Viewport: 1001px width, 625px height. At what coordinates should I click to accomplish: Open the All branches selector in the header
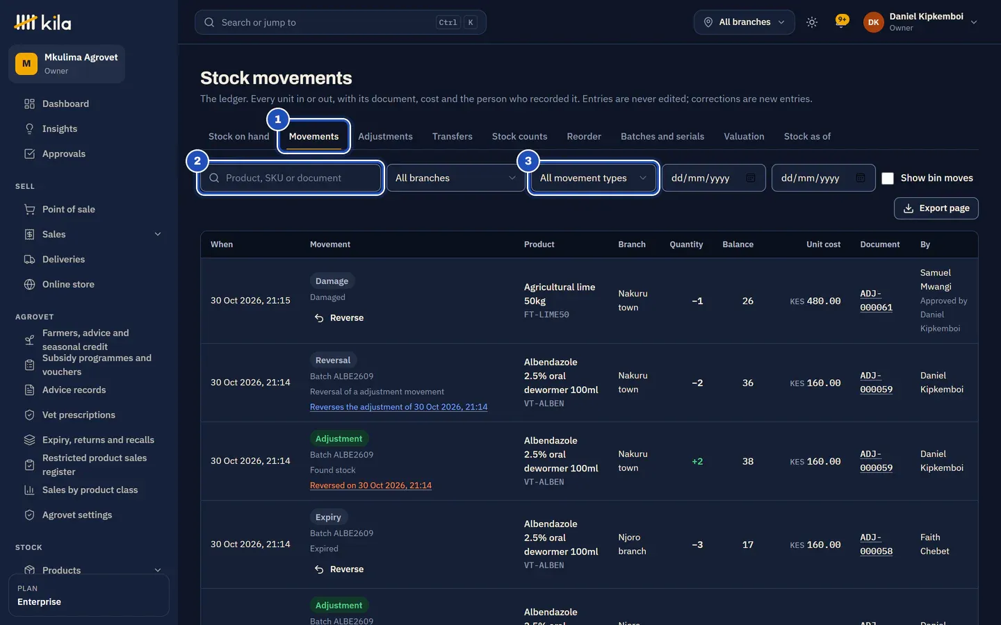pyautogui.click(x=744, y=22)
